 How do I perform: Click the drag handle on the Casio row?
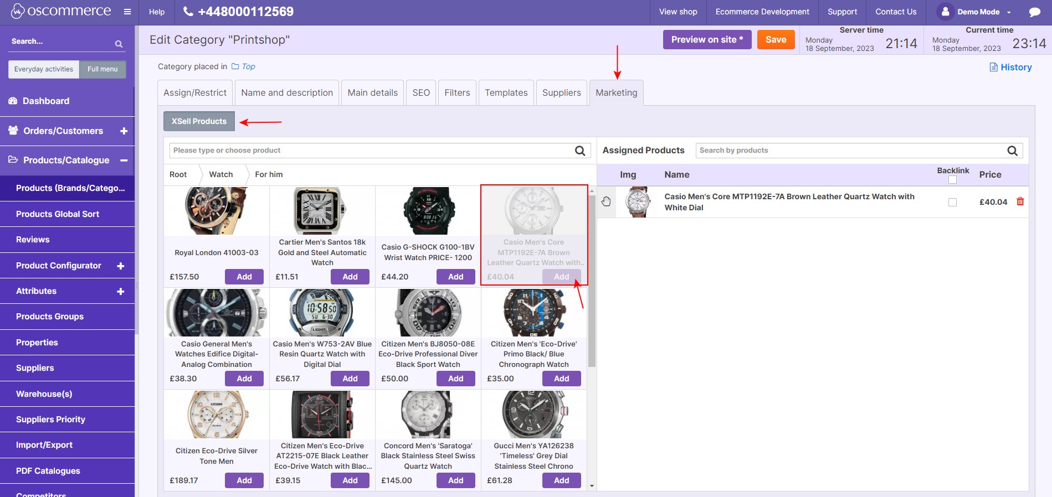606,201
